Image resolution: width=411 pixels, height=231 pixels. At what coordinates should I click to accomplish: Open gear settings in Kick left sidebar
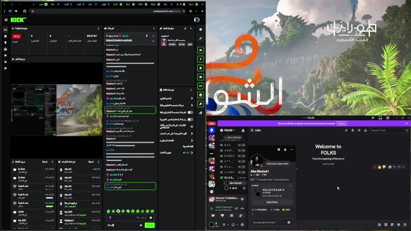click(5, 68)
